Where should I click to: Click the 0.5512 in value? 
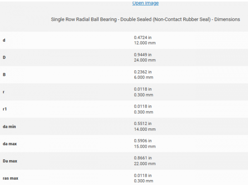click(x=143, y=123)
